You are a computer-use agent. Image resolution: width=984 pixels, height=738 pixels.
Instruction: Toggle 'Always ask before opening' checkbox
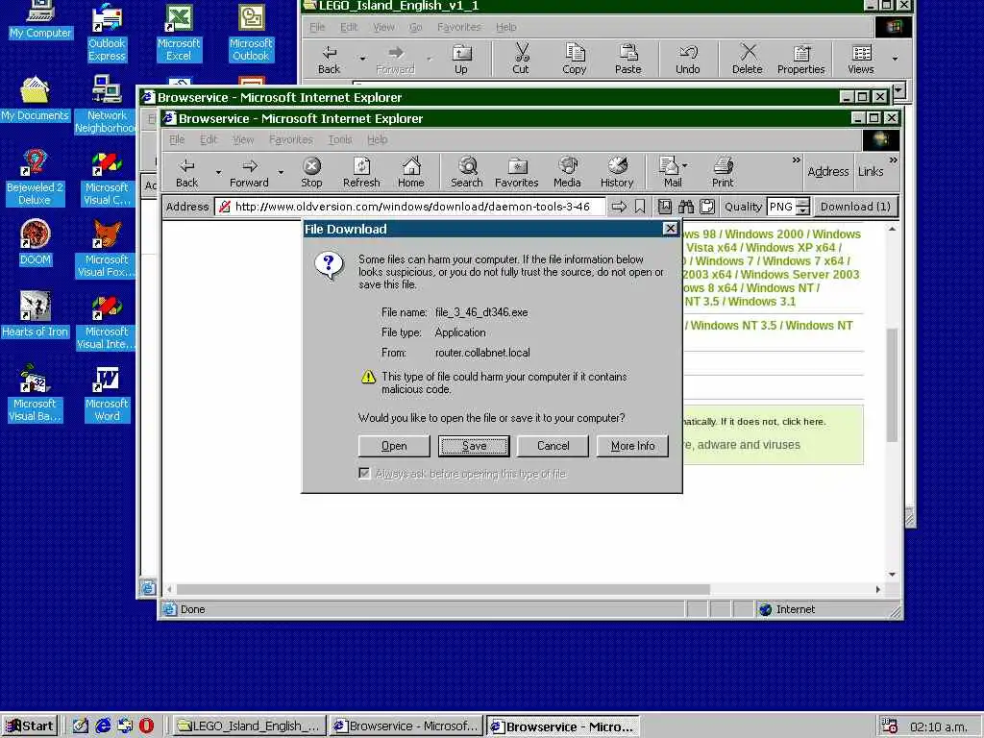(x=364, y=473)
